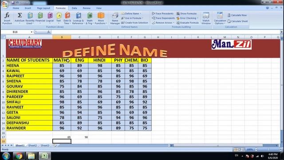
Task: Click Trace Dependents
Action: (163, 18)
